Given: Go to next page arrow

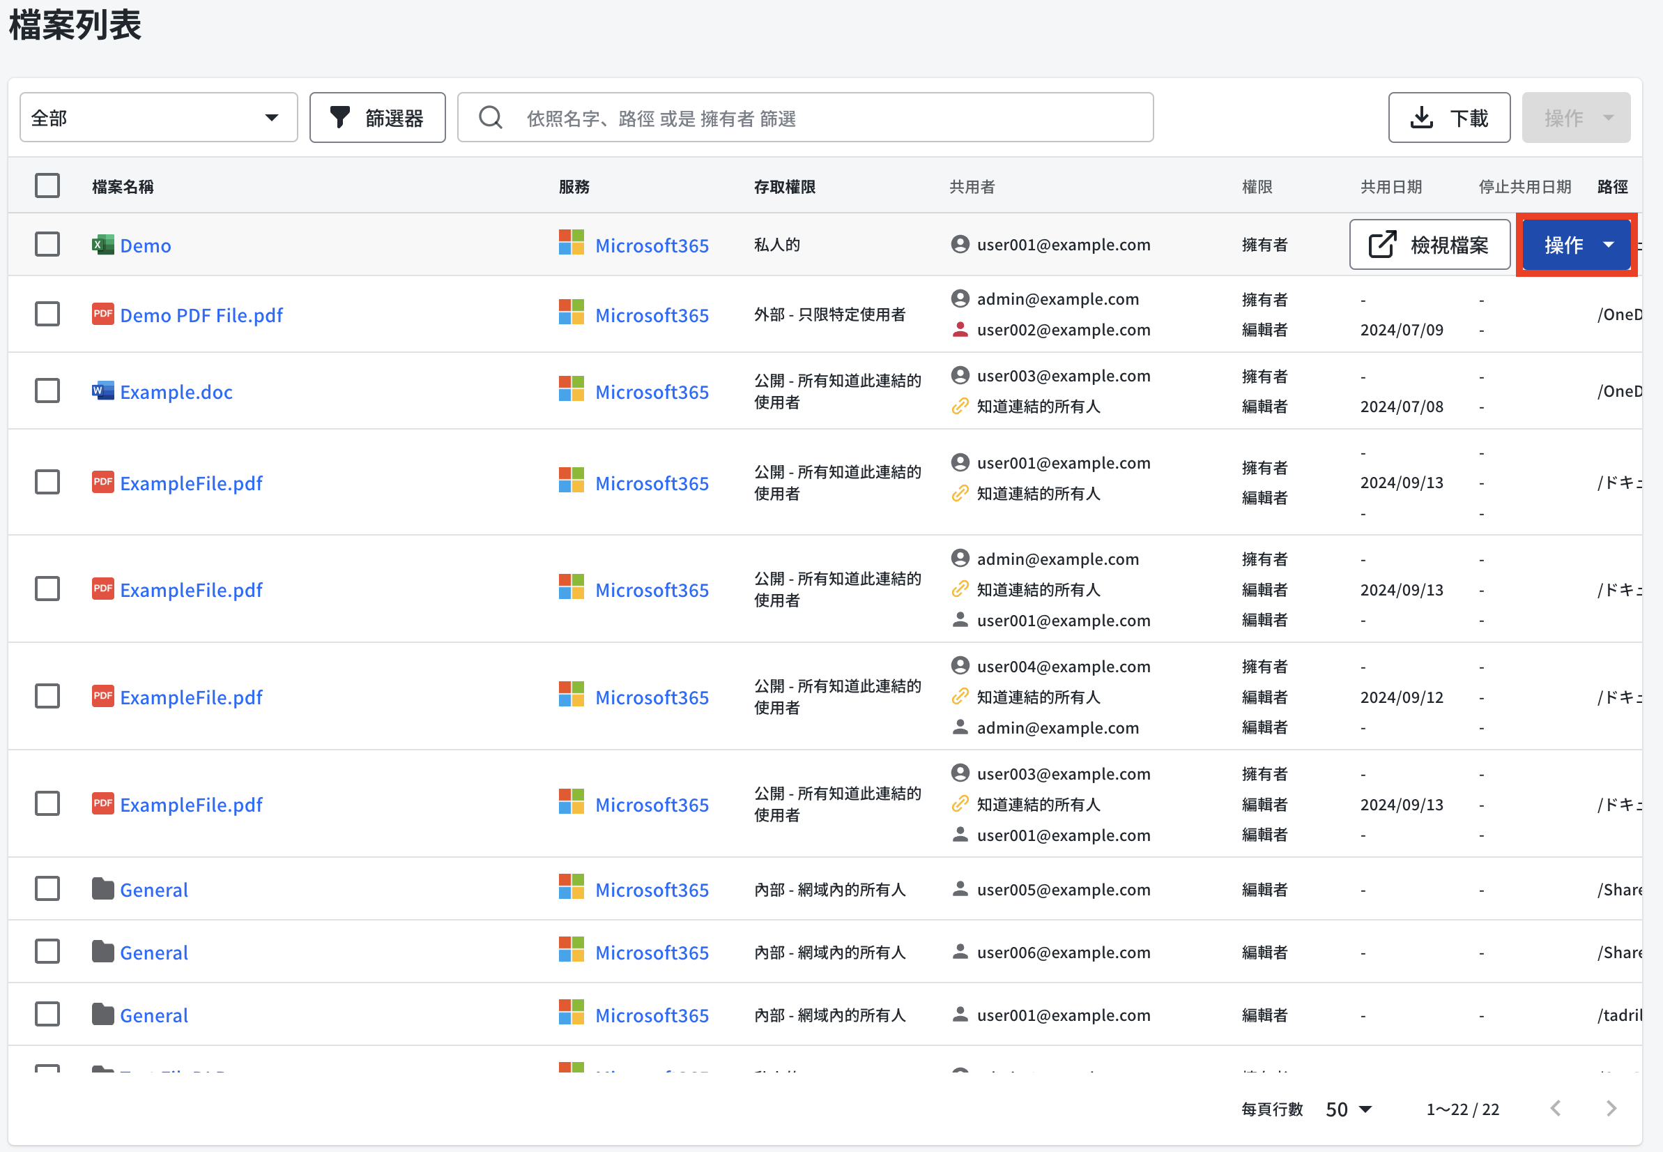Looking at the screenshot, I should click(x=1611, y=1108).
